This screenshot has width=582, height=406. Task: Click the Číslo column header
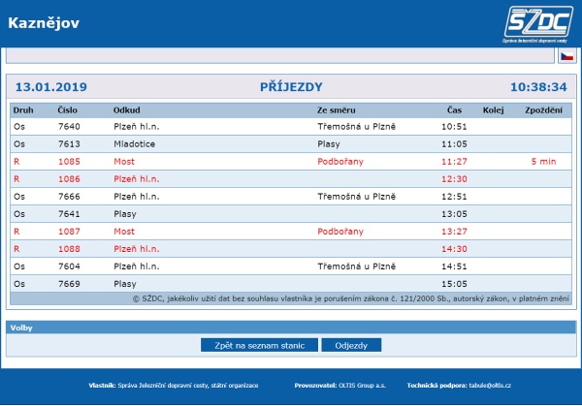[x=67, y=109]
